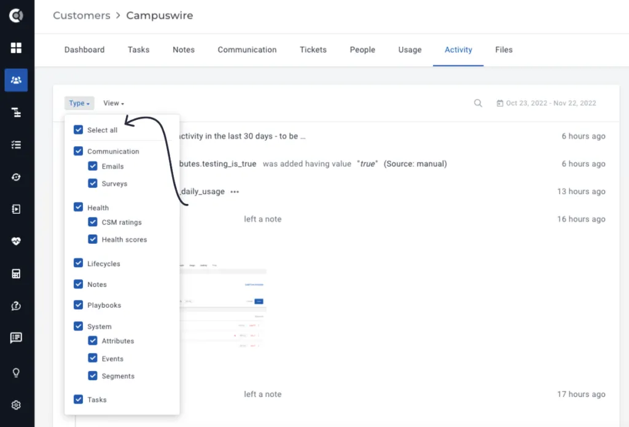Open the dashboard grid icon in the sidebar
Image resolution: width=629 pixels, height=427 pixels.
16,48
